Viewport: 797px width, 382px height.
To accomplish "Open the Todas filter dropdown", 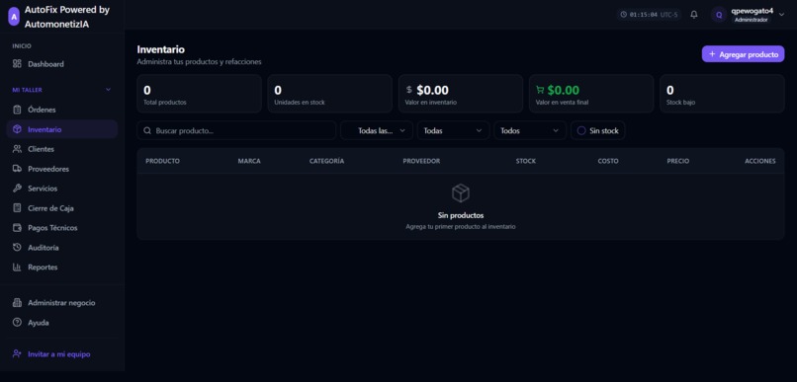I will [453, 130].
